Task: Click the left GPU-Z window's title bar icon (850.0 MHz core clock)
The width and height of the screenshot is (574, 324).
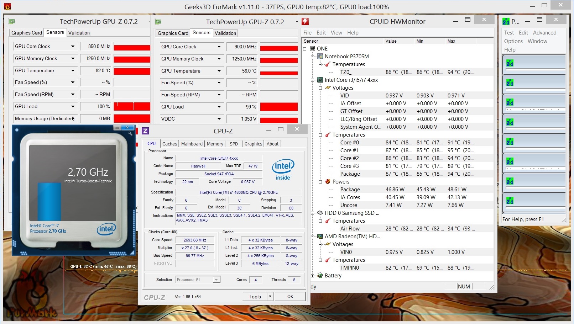Action: click(x=11, y=22)
